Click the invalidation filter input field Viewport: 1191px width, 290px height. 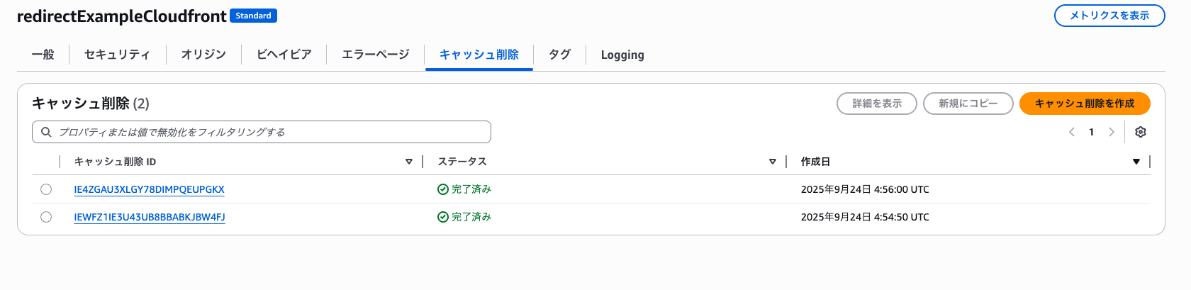click(262, 132)
